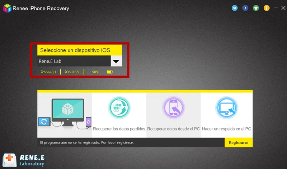Click the computer and devices illustration
The image size is (287, 169).
click(65, 113)
